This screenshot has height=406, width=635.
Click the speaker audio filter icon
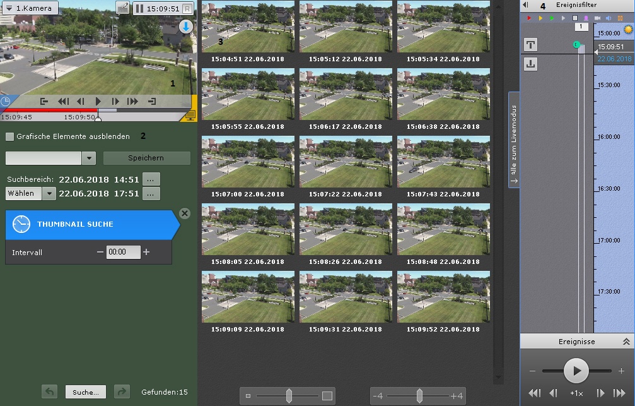pos(609,18)
